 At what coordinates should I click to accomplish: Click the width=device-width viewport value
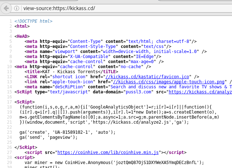[150, 52]
